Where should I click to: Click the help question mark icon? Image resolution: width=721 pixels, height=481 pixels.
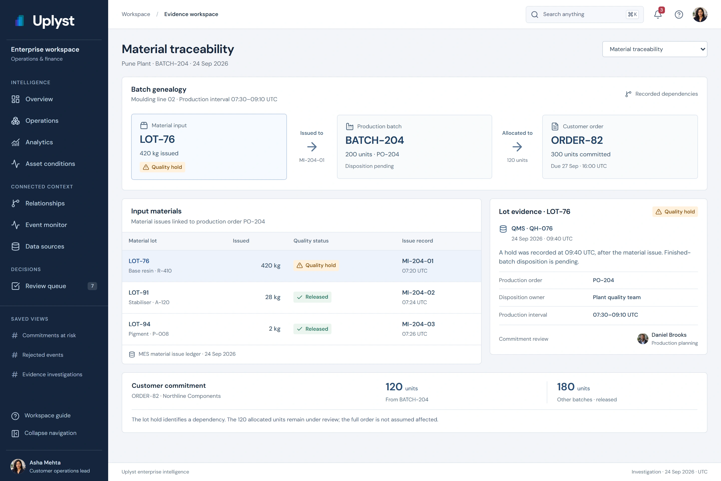coord(679,15)
